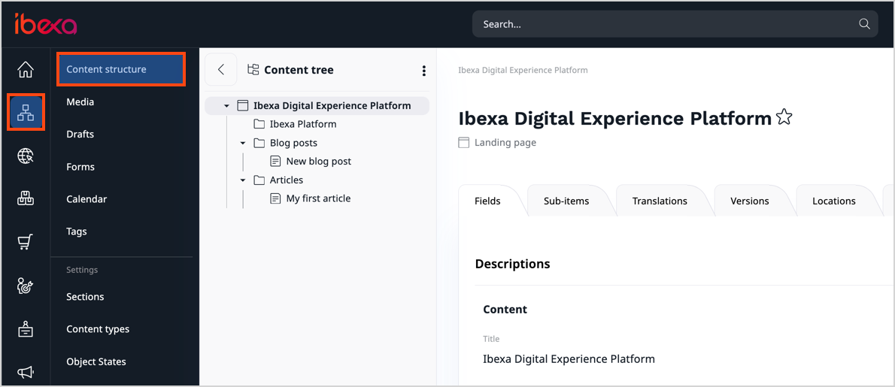Switch to the Sub-items tab
Image resolution: width=895 pixels, height=387 pixels.
point(566,201)
